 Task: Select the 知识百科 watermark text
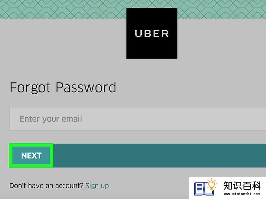point(242,186)
